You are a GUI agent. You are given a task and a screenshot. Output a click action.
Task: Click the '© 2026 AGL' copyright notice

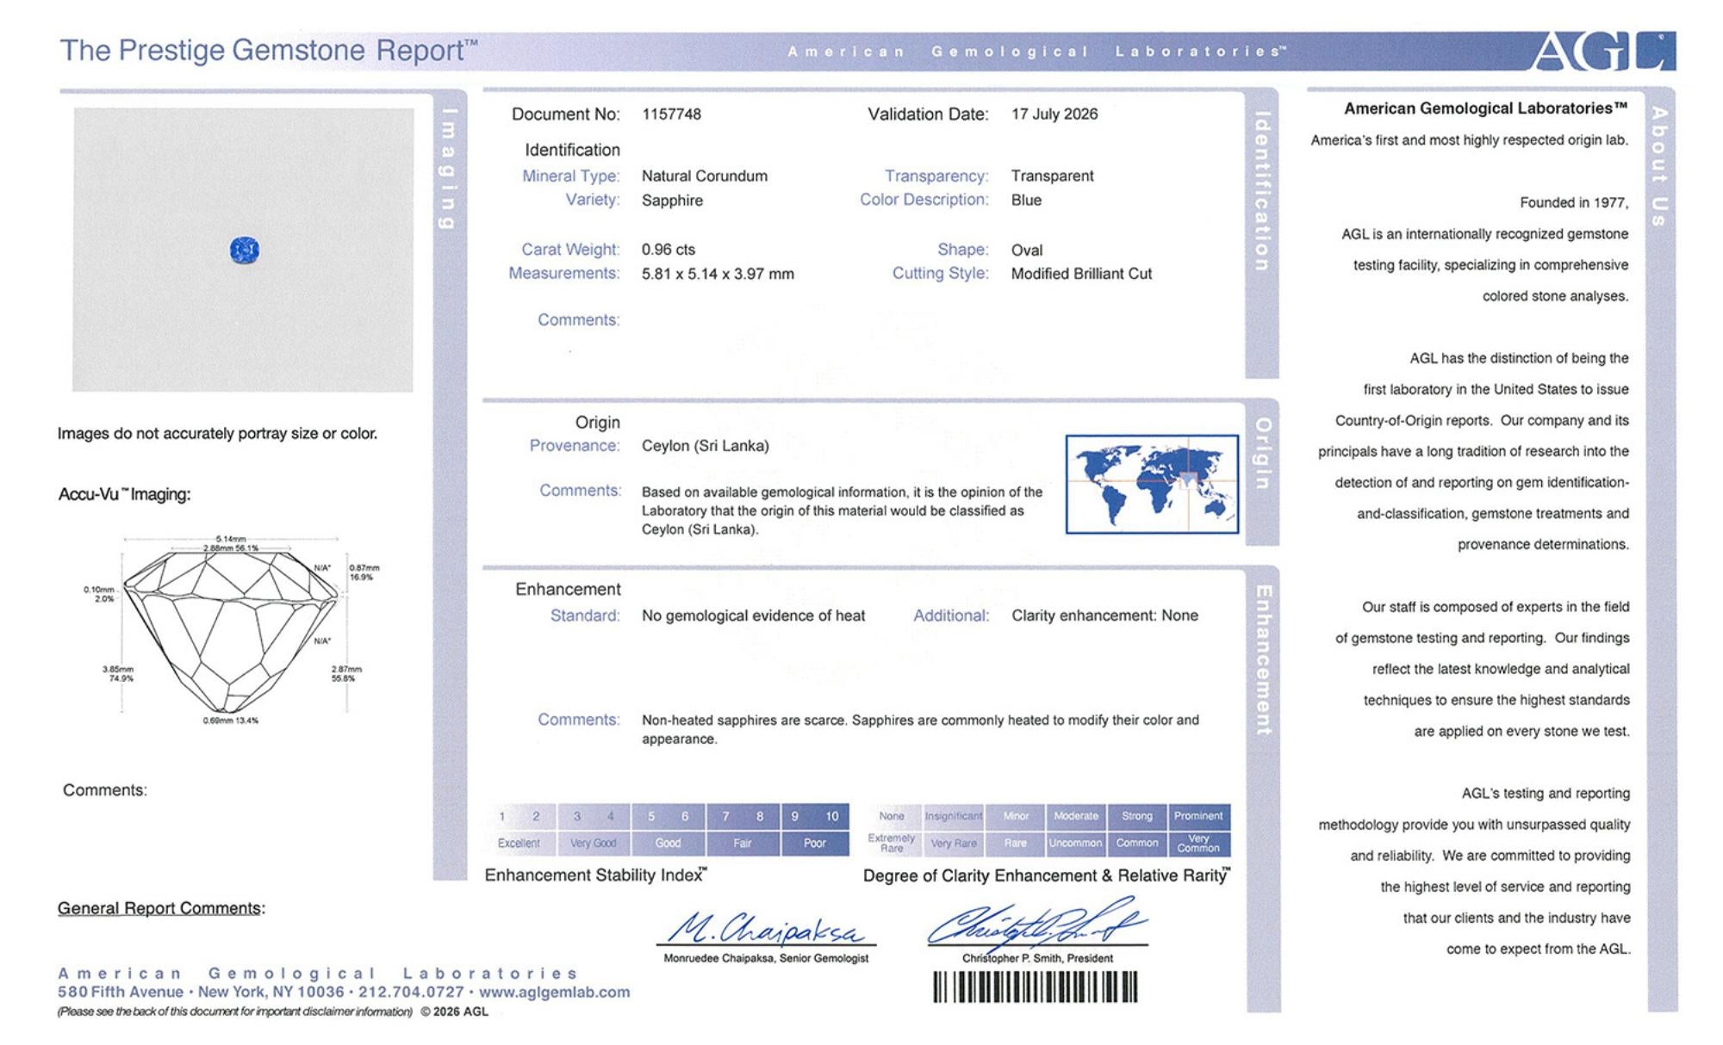[x=454, y=1012]
